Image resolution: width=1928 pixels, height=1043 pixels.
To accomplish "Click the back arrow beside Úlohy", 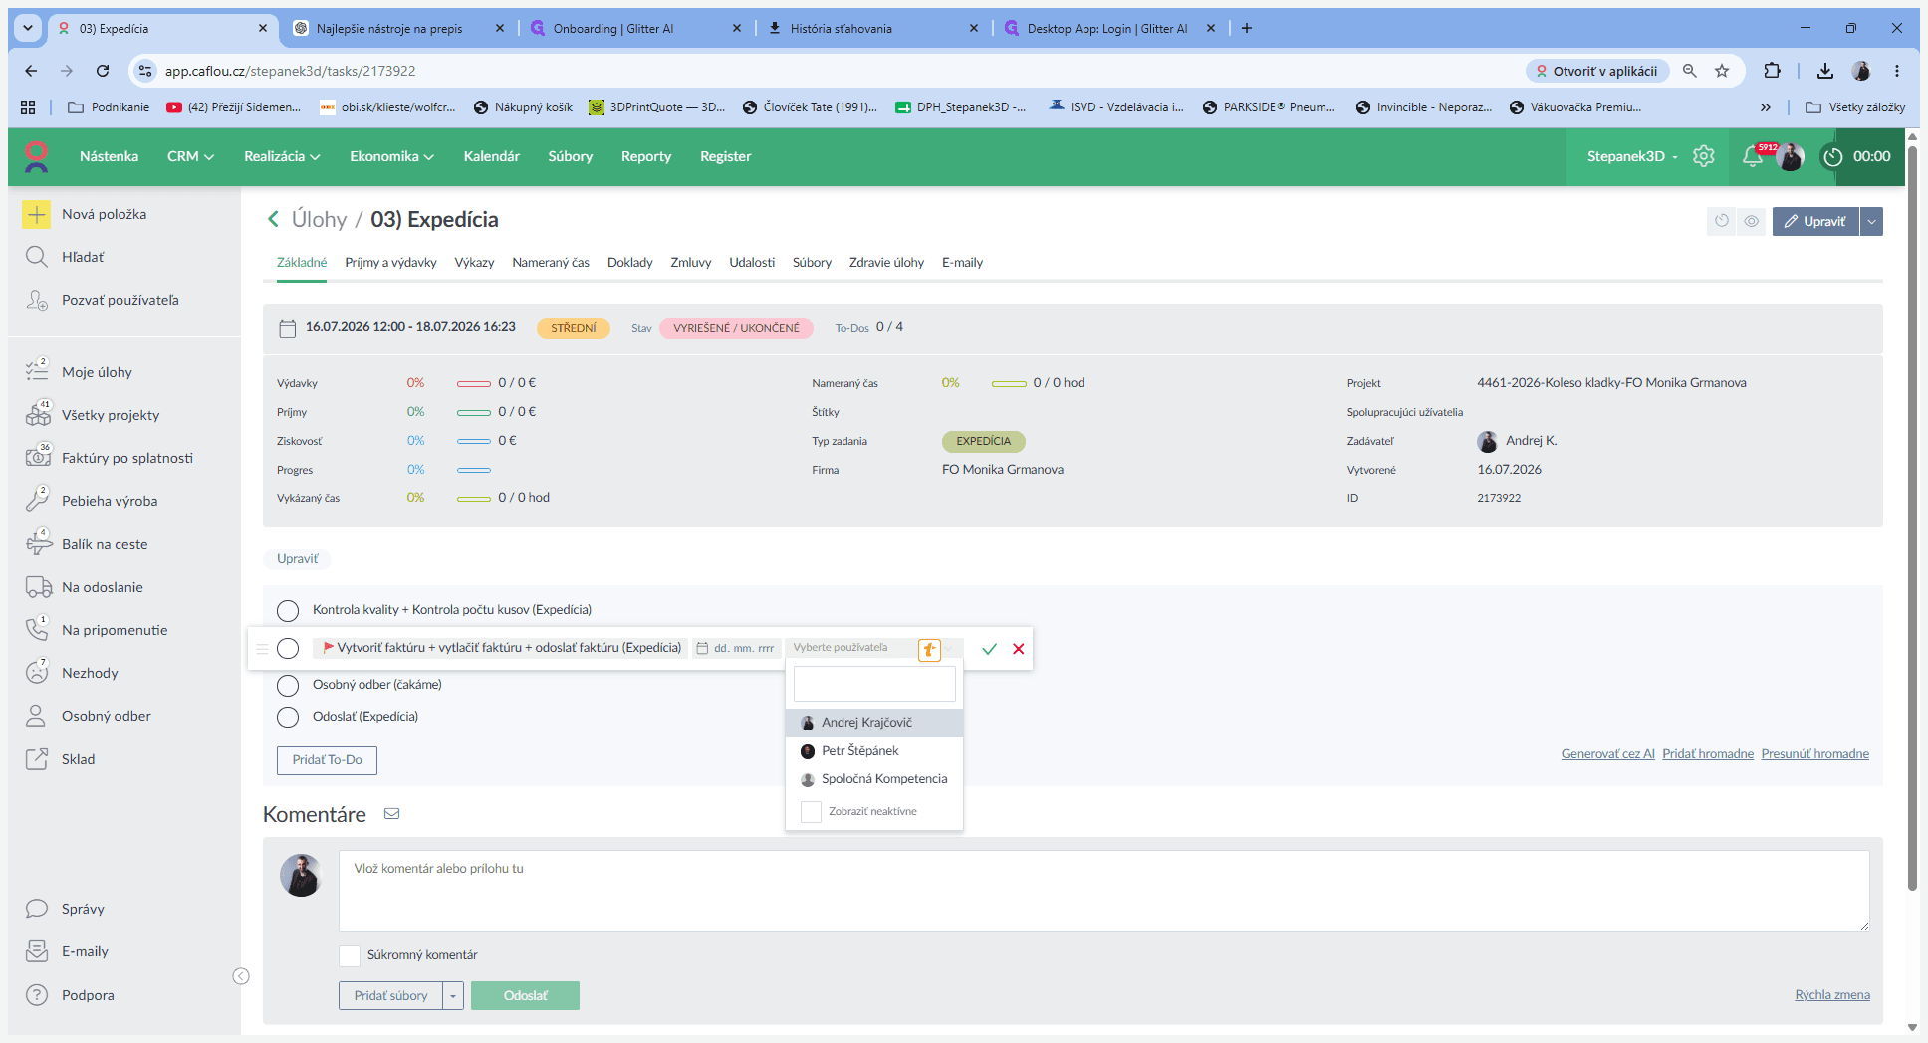I will (273, 219).
